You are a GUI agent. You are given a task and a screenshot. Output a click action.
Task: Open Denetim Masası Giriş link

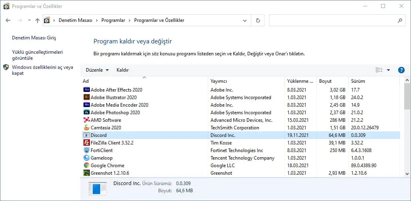coord(34,38)
